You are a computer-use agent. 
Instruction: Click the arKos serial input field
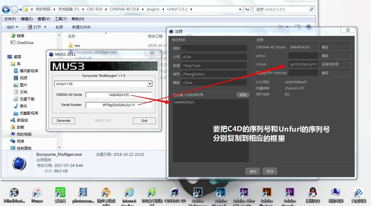303,56
